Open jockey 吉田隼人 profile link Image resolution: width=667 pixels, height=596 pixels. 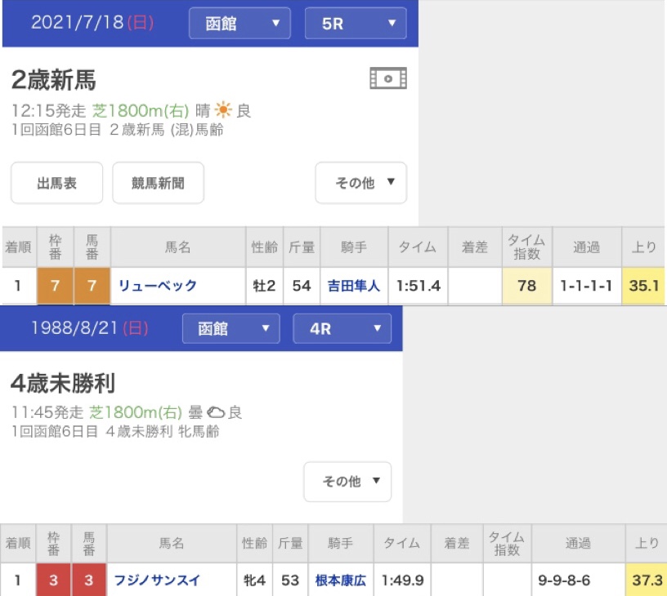click(354, 286)
